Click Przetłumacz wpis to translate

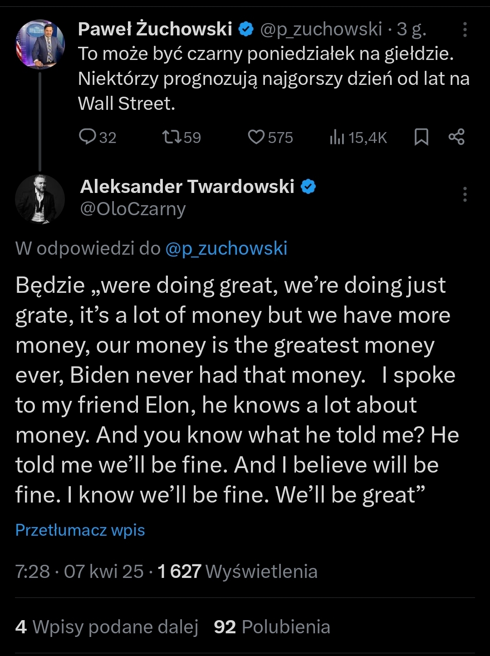click(x=80, y=530)
